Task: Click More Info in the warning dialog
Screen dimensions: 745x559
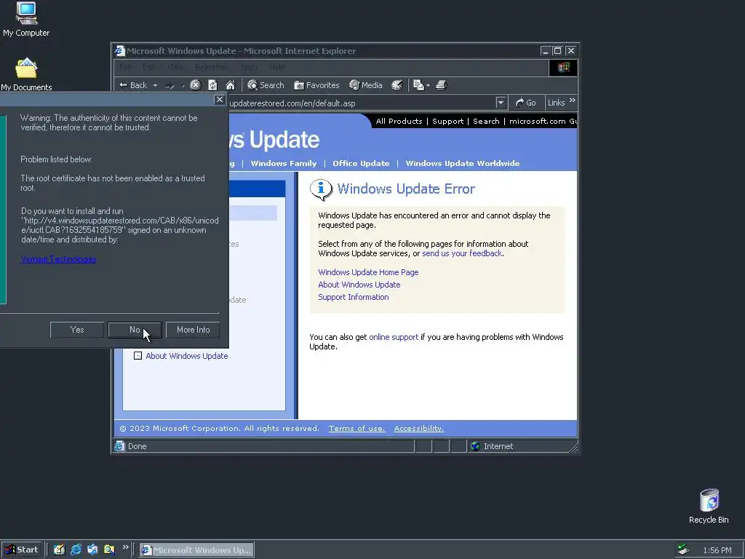Action: (193, 330)
